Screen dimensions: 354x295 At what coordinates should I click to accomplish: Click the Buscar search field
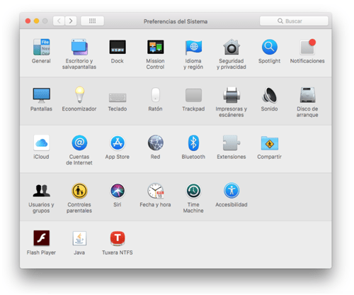(294, 21)
